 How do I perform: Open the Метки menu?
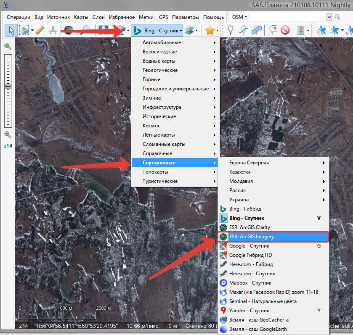146,17
